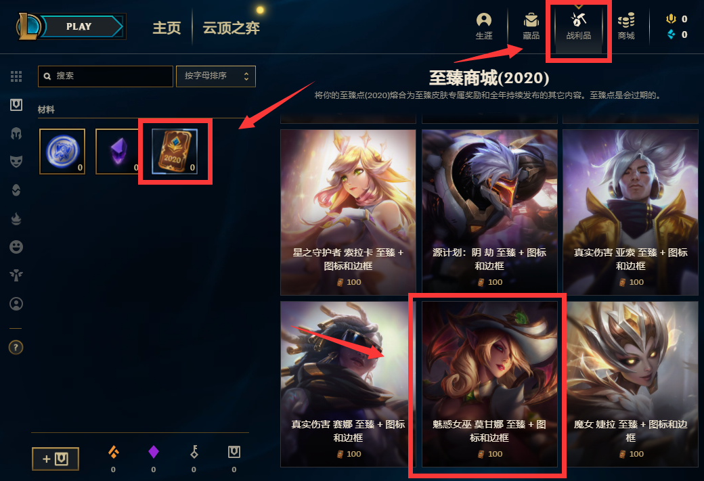Select the blue coin material
704x481 pixels.
(62, 152)
